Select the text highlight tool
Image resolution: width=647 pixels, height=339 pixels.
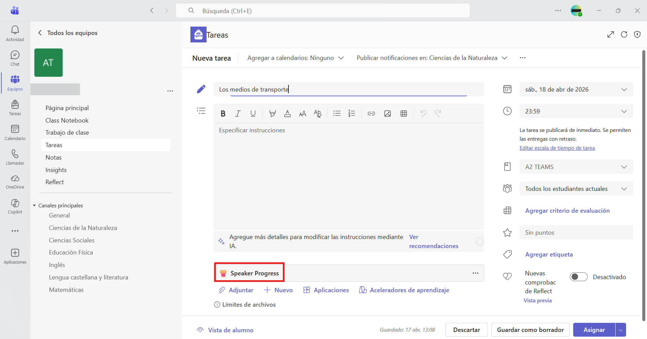(273, 113)
